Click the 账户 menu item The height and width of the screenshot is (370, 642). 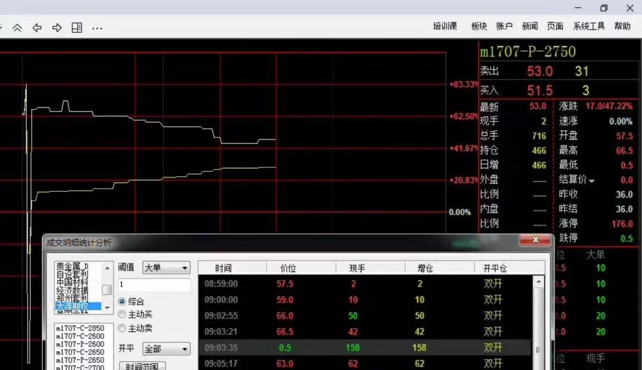tap(504, 26)
